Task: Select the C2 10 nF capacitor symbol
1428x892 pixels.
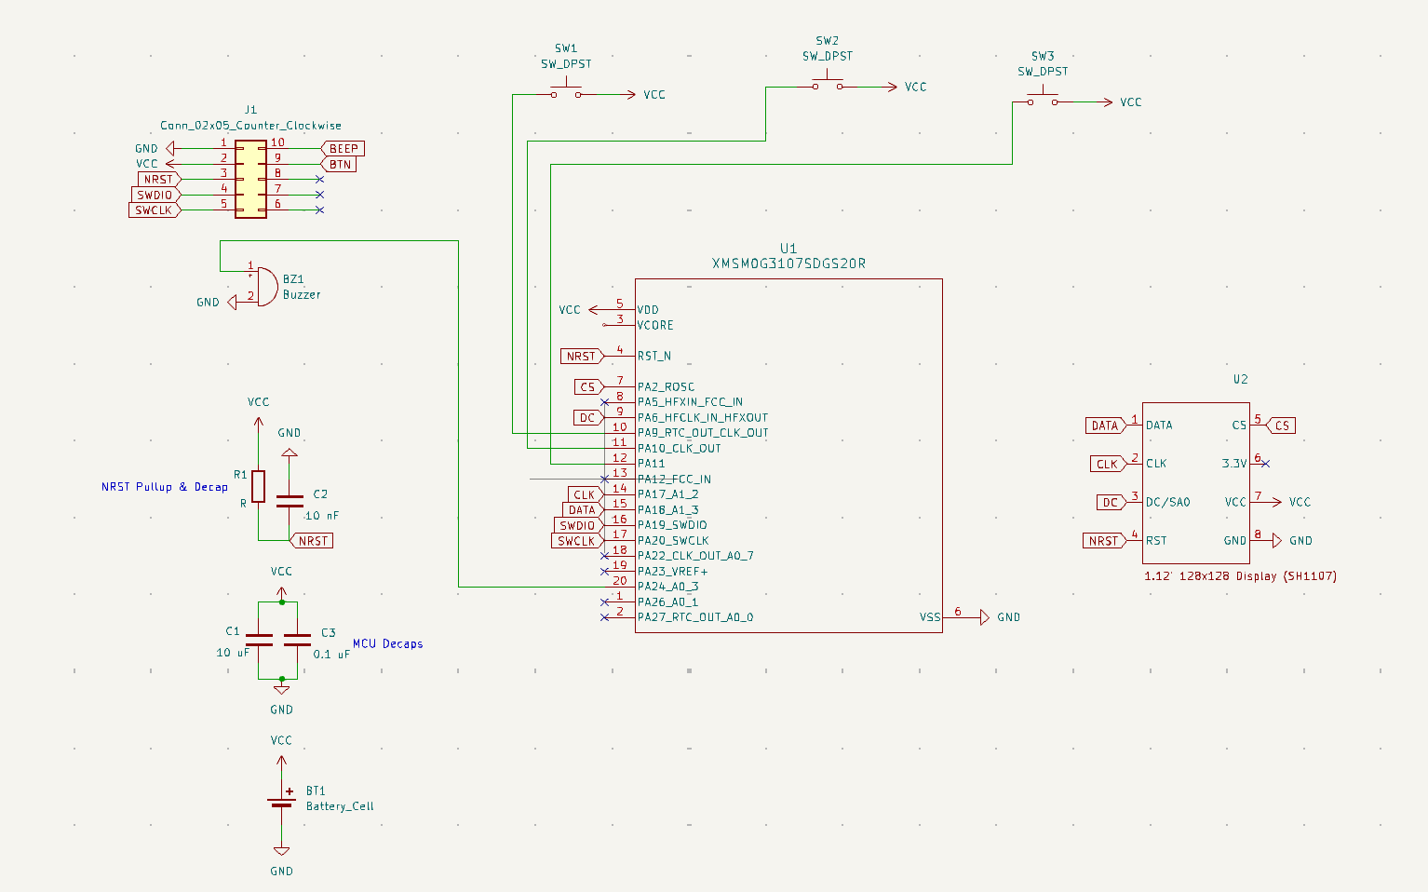Action: coord(290,502)
